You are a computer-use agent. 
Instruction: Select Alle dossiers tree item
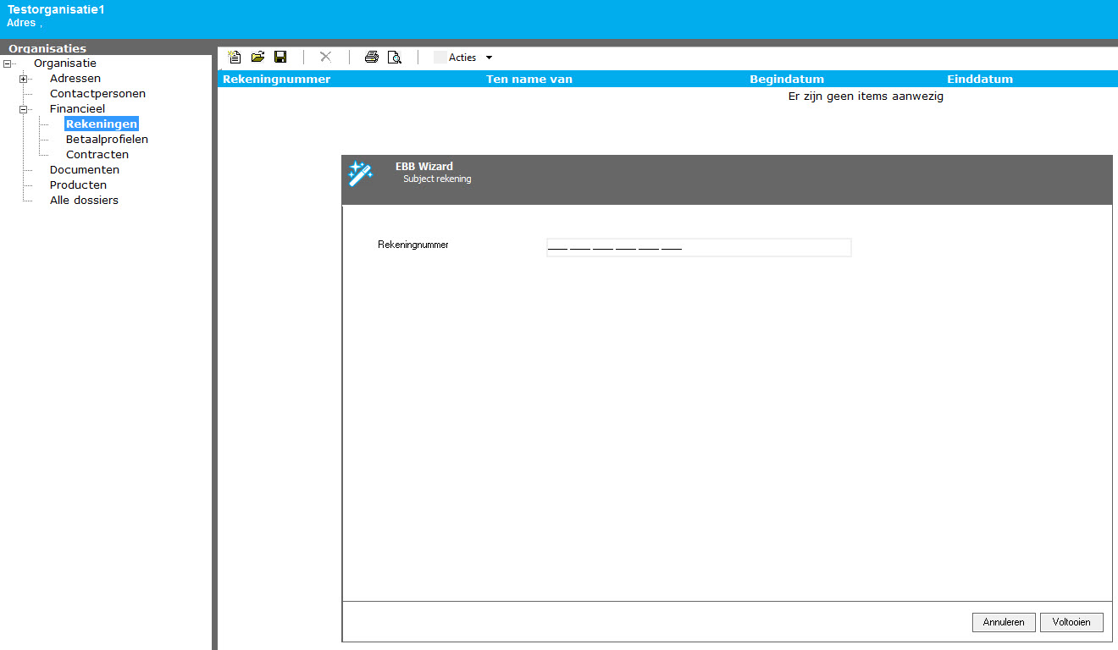coord(84,201)
